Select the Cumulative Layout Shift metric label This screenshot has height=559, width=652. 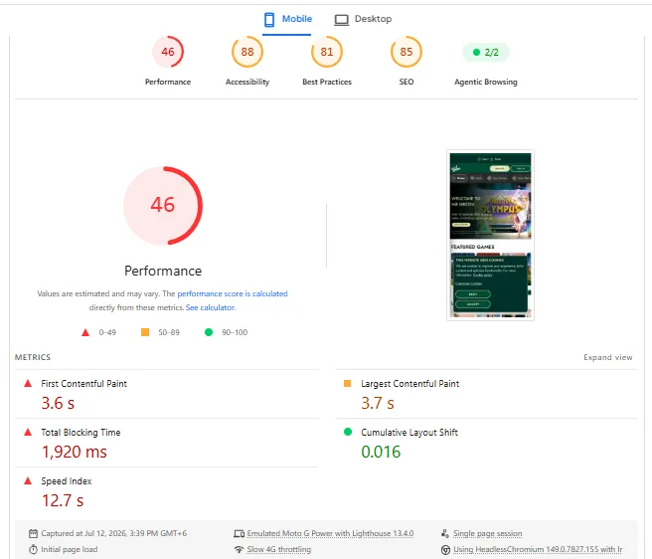409,432
